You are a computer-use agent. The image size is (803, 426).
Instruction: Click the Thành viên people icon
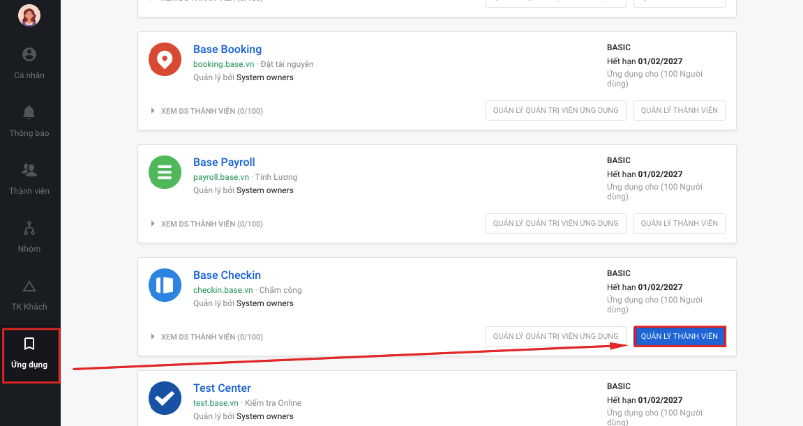click(x=29, y=169)
